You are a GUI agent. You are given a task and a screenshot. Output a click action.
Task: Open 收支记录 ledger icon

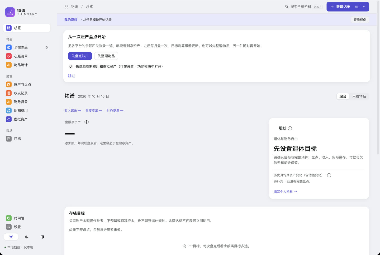9,93
